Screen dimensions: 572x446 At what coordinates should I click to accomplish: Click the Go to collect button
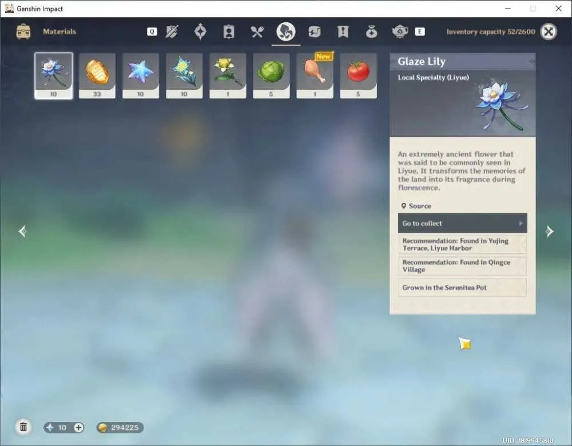pos(463,223)
